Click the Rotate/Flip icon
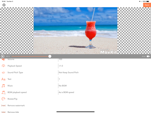Image resolution: width=151 pixels, height=113 pixels. pos(3,99)
